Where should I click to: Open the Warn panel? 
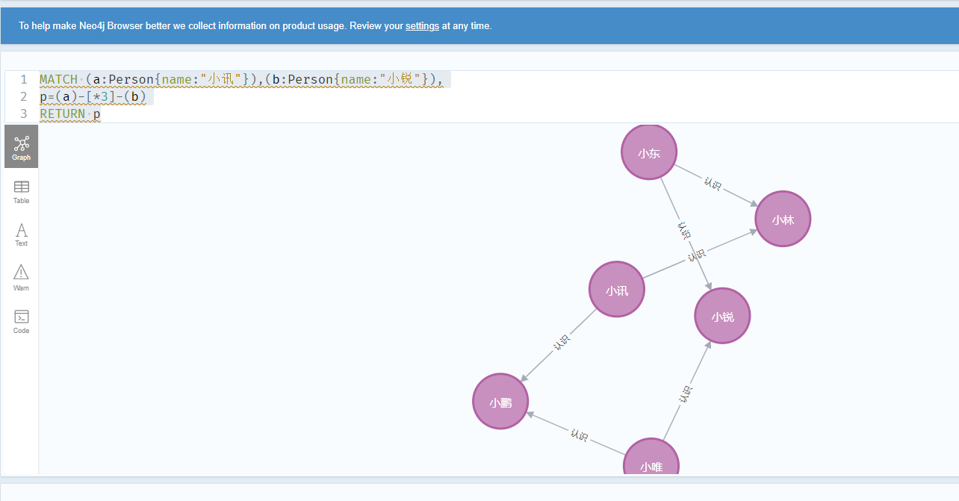[x=21, y=277]
